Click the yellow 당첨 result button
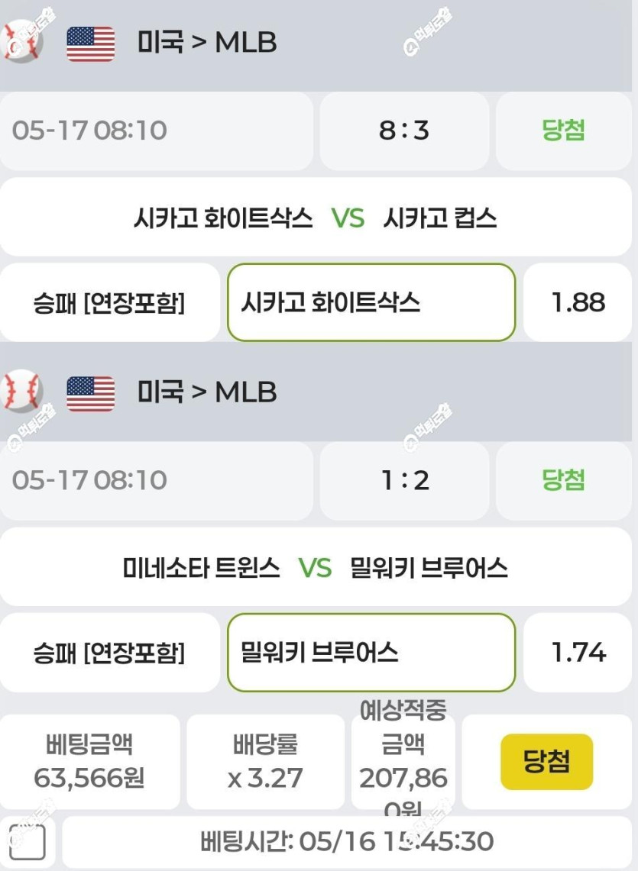Image resolution: width=638 pixels, height=871 pixels. click(547, 762)
